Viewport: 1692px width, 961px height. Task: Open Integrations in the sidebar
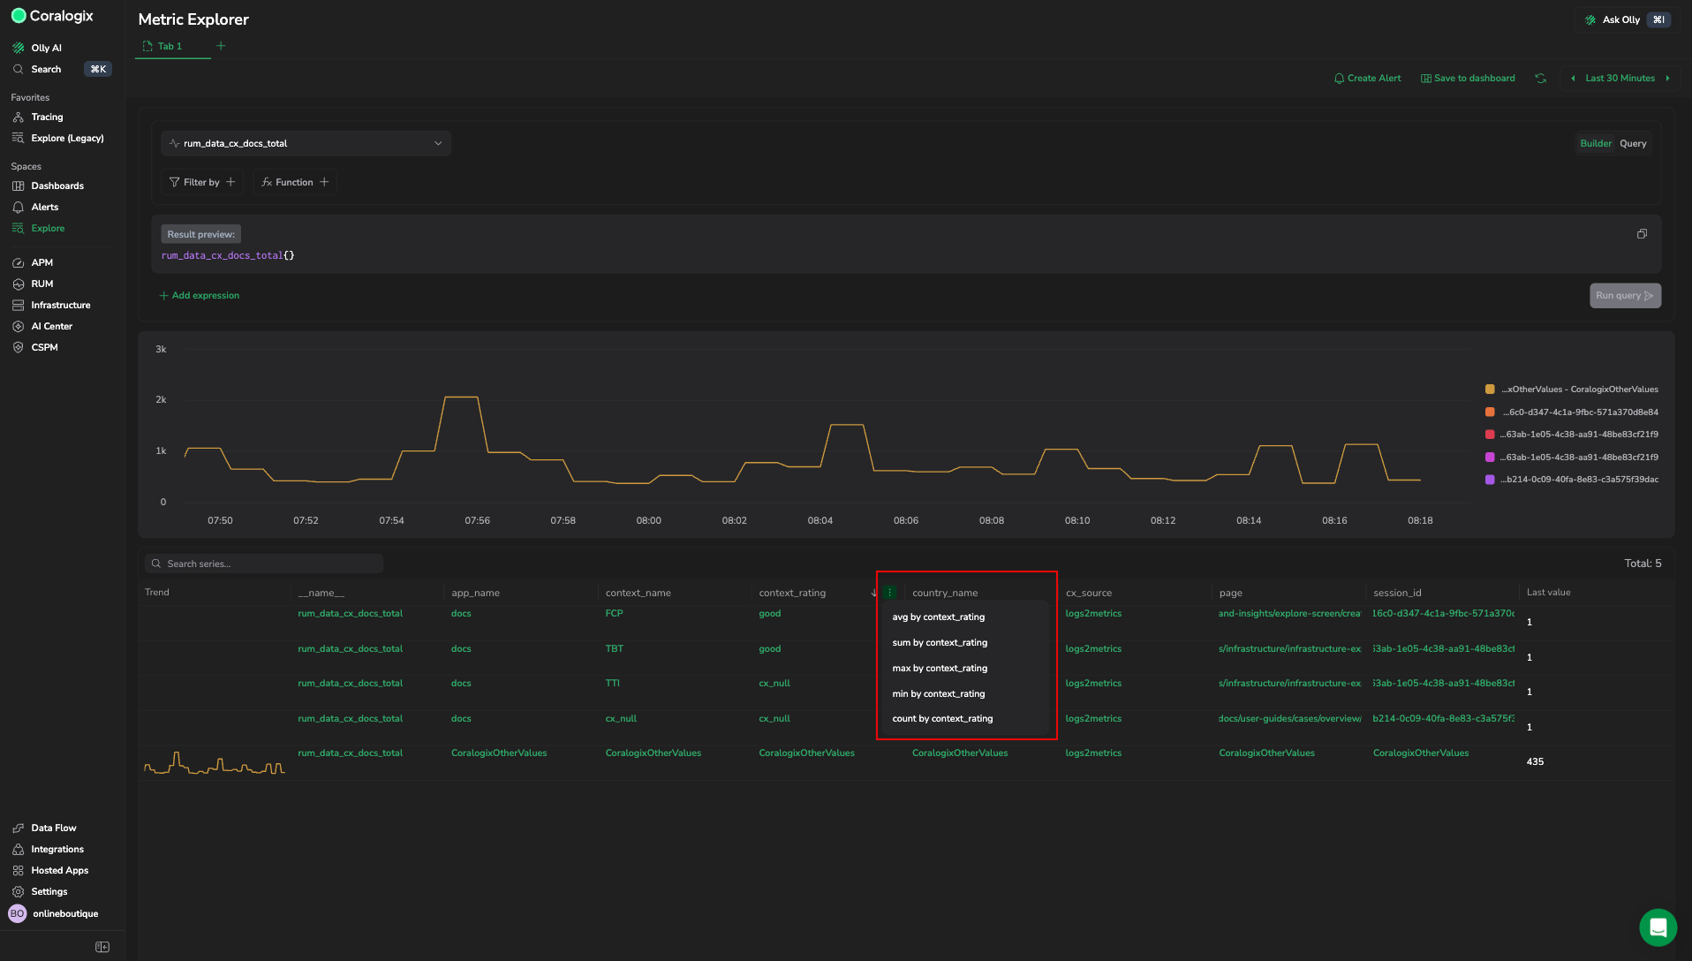pos(57,849)
